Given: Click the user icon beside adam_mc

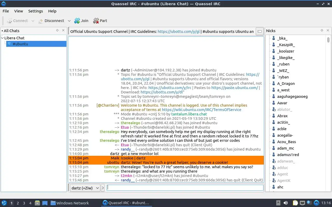Looking at the screenshot, I should pyautogui.click(x=273, y=148).
